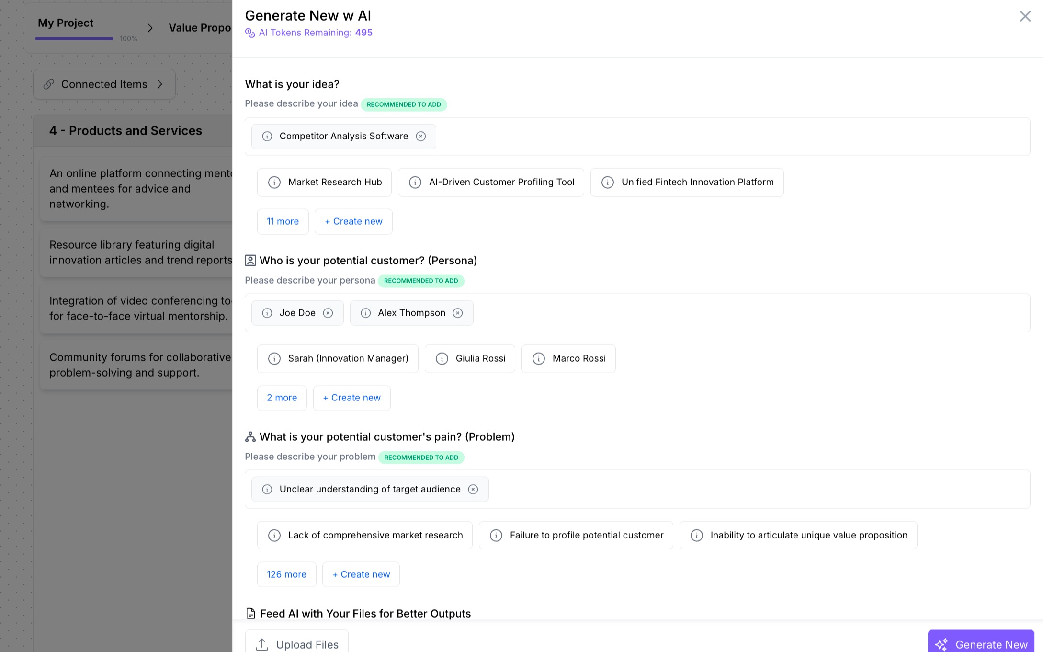Click info icon beside Unified Fintech Innovation Platform
The height and width of the screenshot is (652, 1043).
(x=608, y=183)
